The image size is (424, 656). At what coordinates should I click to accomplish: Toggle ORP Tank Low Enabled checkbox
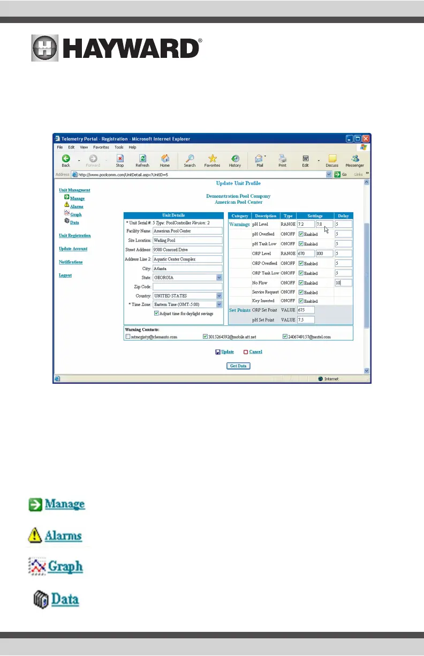(x=301, y=273)
